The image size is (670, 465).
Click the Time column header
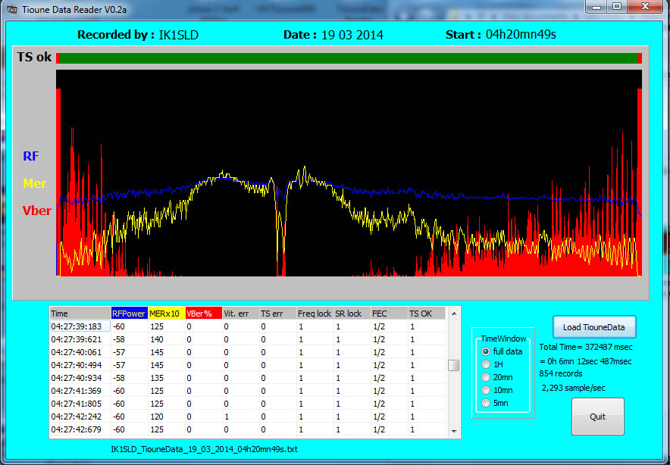coord(80,313)
